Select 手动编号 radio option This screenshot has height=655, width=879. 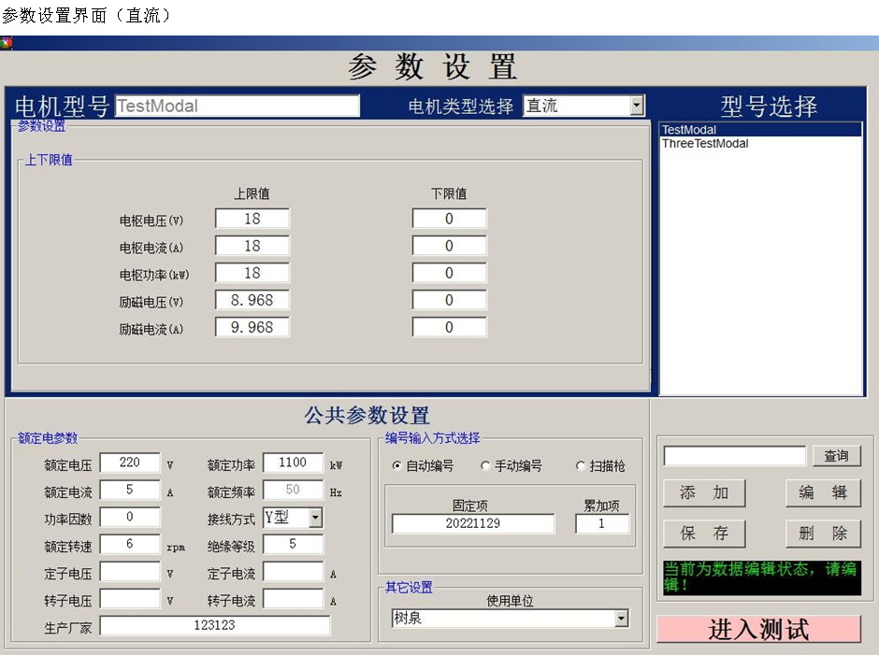tap(485, 465)
